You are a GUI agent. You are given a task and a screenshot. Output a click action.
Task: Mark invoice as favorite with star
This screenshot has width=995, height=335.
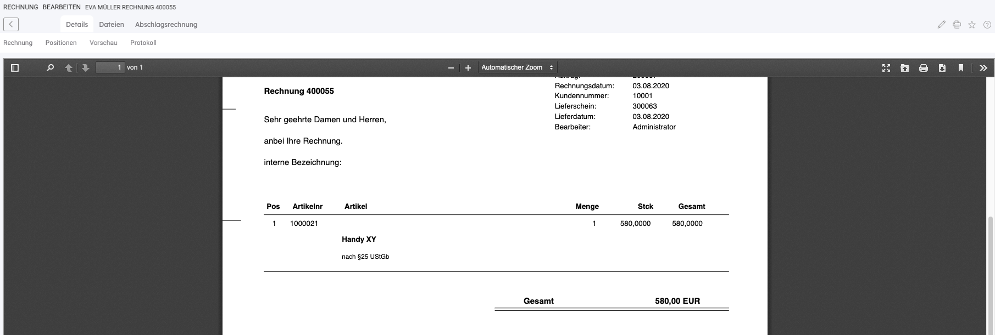(x=972, y=25)
